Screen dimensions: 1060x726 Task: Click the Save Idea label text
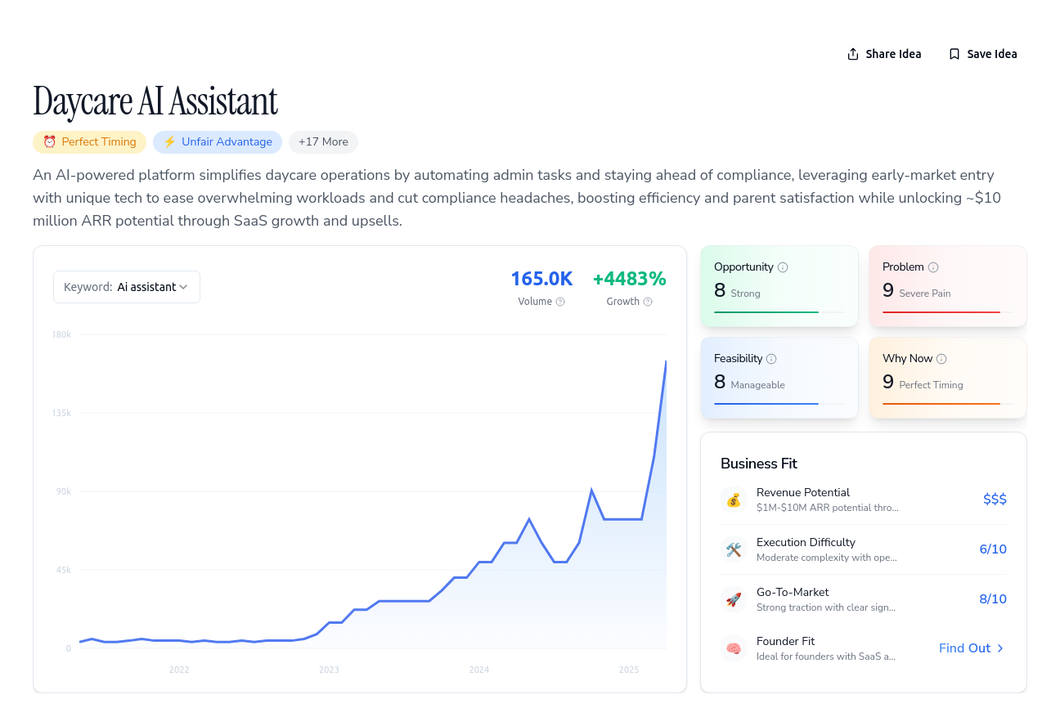click(x=992, y=54)
